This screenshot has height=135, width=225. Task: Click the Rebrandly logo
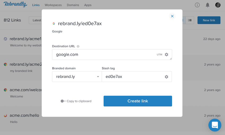15,4
